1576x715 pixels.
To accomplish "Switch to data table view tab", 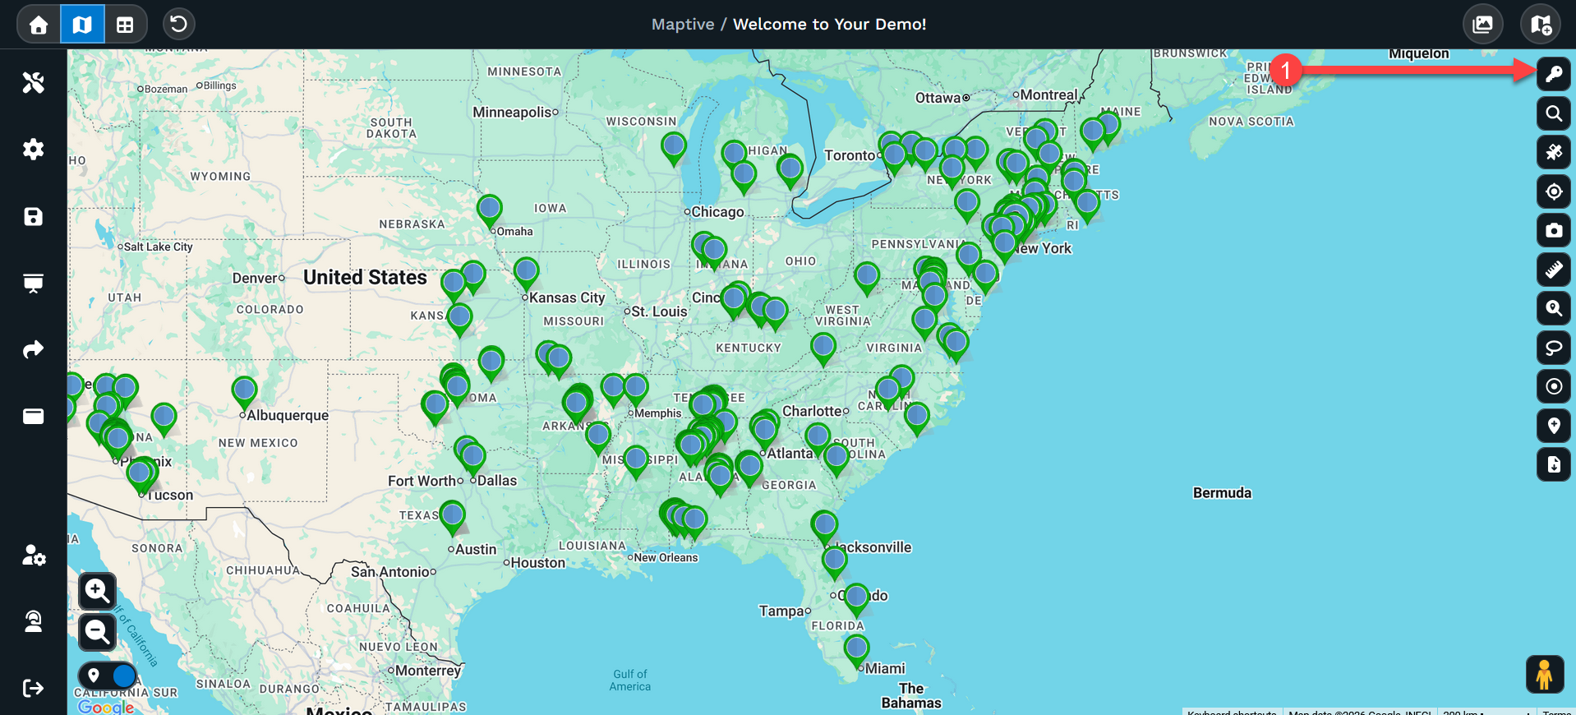I will pyautogui.click(x=125, y=25).
